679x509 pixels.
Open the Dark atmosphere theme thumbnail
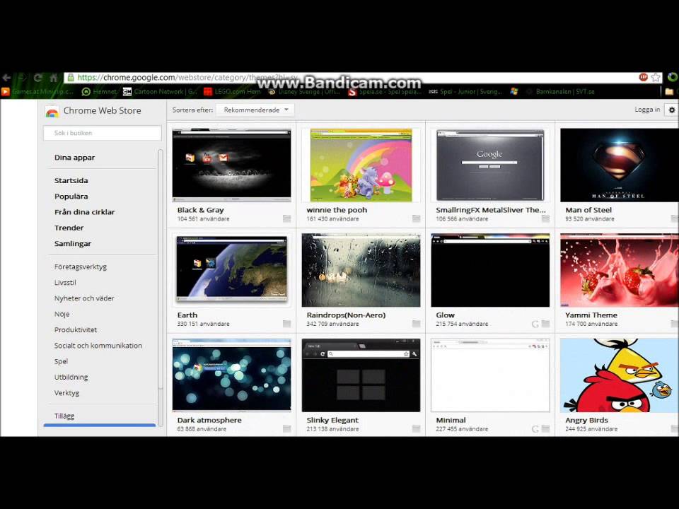(x=232, y=375)
